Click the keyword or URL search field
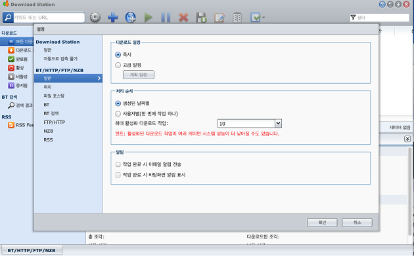 coord(49,18)
